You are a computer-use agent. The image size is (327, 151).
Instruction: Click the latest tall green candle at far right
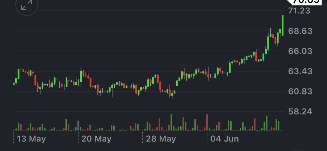tap(283, 25)
